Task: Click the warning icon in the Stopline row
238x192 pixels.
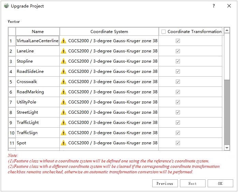Action: [64, 61]
